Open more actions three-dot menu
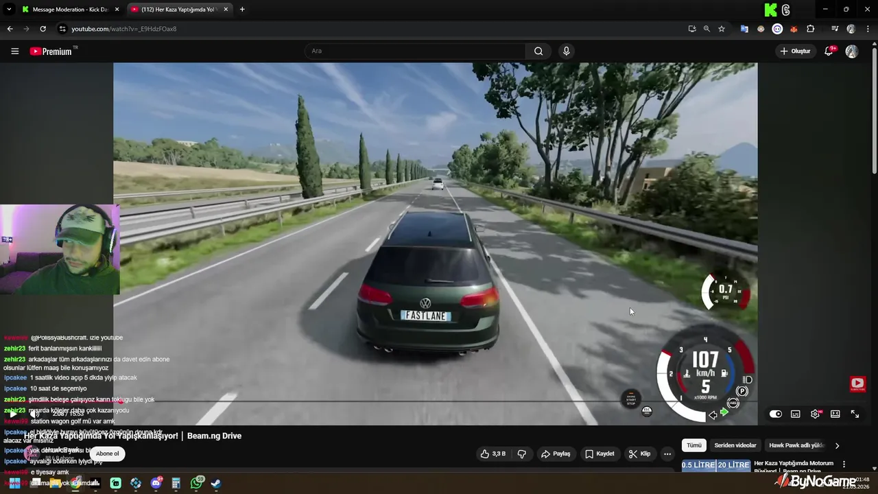Screen dimensions: 878x494 point(667,454)
